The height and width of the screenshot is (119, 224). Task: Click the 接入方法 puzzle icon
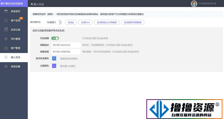point(6,57)
